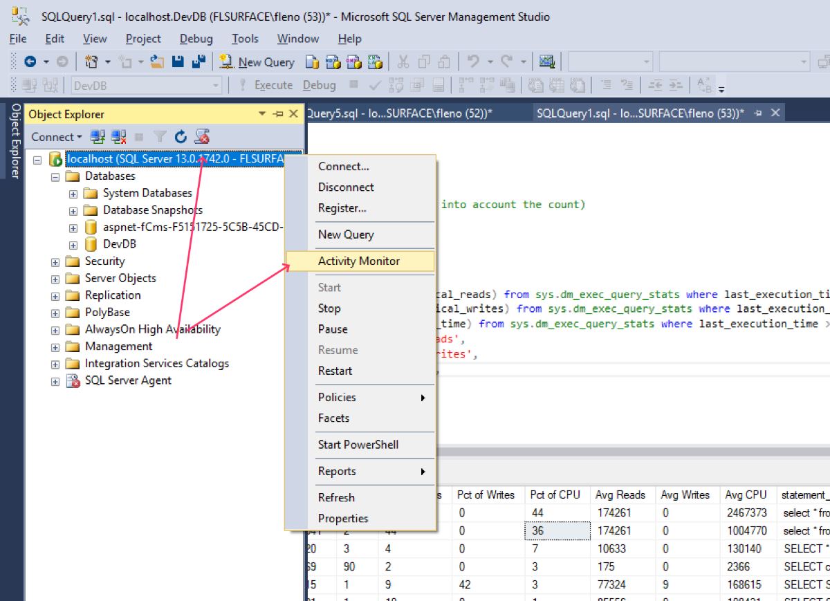
Task: Click Disconnect icon in Object Explorer
Action: (118, 136)
